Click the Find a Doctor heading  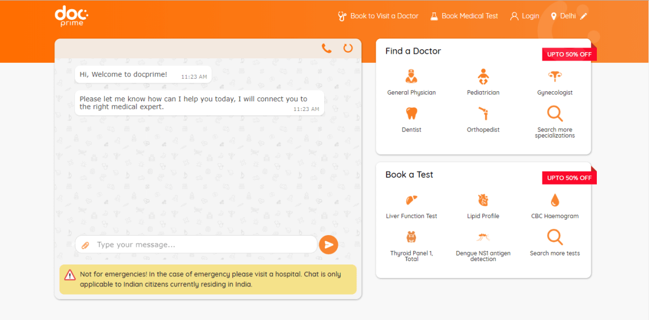pyautogui.click(x=413, y=52)
